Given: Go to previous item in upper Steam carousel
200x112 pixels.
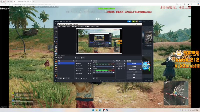Looking at the screenshot, I should point(147,28).
